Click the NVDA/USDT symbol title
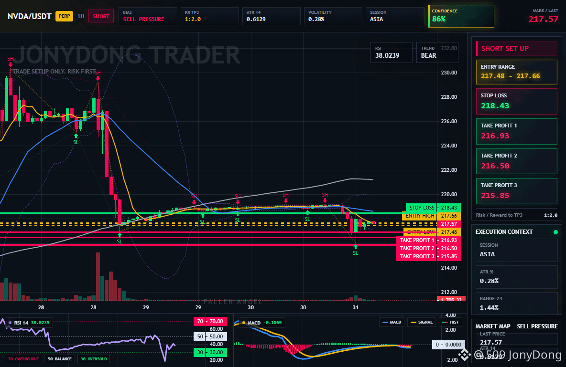The width and height of the screenshot is (566, 367). point(30,16)
